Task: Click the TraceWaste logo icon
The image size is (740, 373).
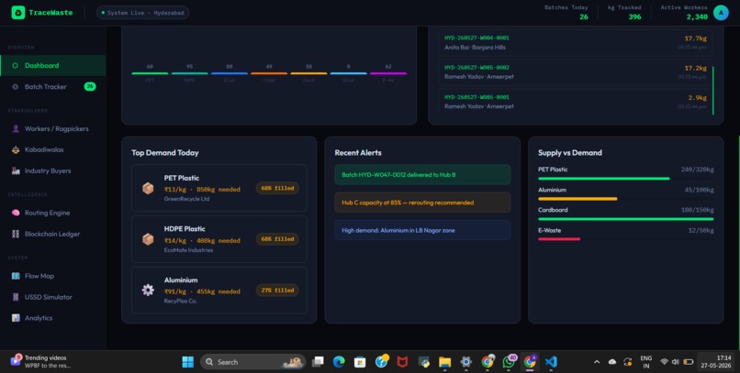Action: coord(18,13)
